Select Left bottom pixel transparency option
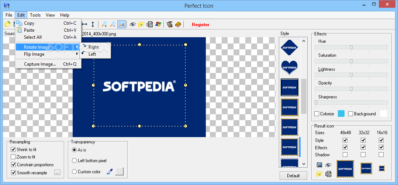This screenshot has width=398, height=185. click(74, 160)
